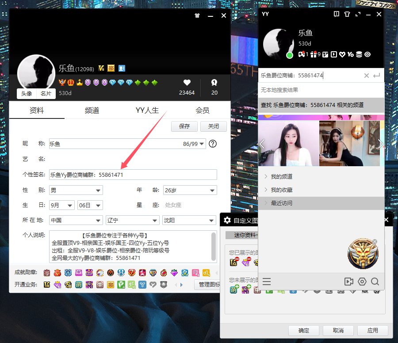Open the skin shirt icon in YY titlebar
Image resolution: width=398 pixels, height=343 pixels.
click(x=347, y=14)
